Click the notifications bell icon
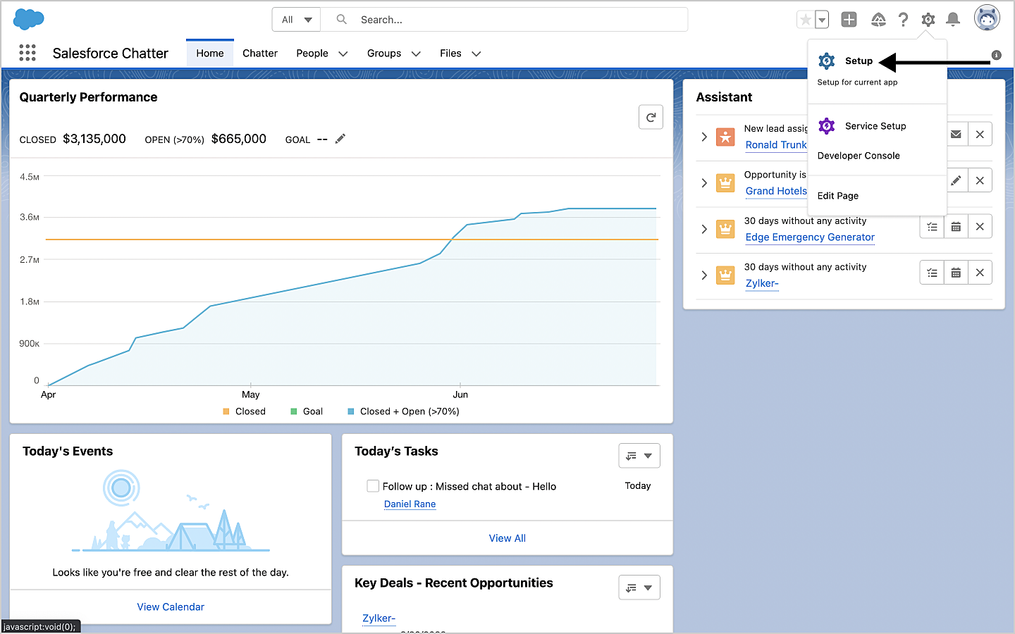Image resolution: width=1015 pixels, height=634 pixels. 952,20
